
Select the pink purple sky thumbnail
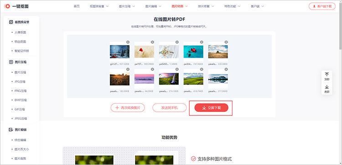(144, 79)
